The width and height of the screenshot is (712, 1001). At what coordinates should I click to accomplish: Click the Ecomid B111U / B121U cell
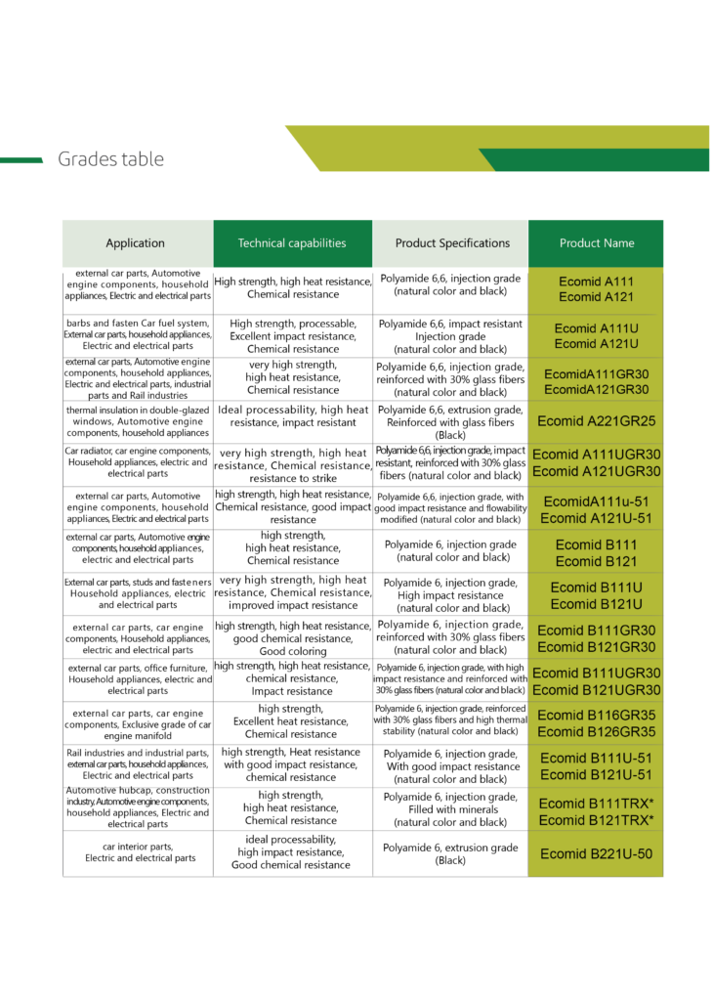point(596,596)
